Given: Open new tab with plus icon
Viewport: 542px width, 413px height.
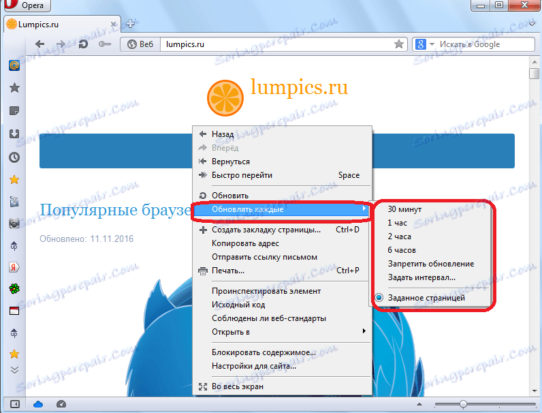Looking at the screenshot, I should pos(130,24).
